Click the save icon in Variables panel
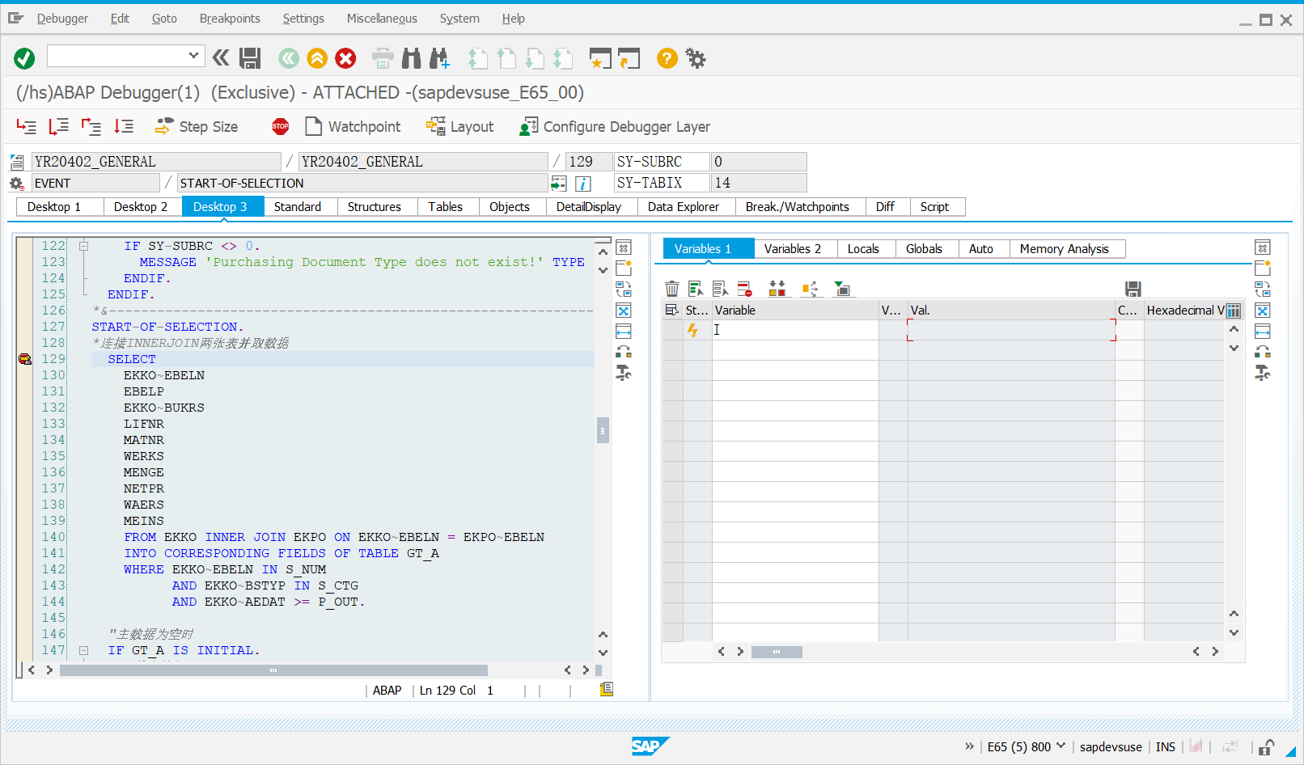The image size is (1304, 765). (1133, 289)
